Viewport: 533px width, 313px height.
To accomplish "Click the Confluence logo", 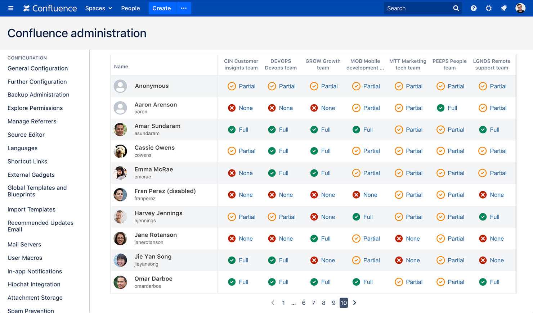I will (x=50, y=8).
